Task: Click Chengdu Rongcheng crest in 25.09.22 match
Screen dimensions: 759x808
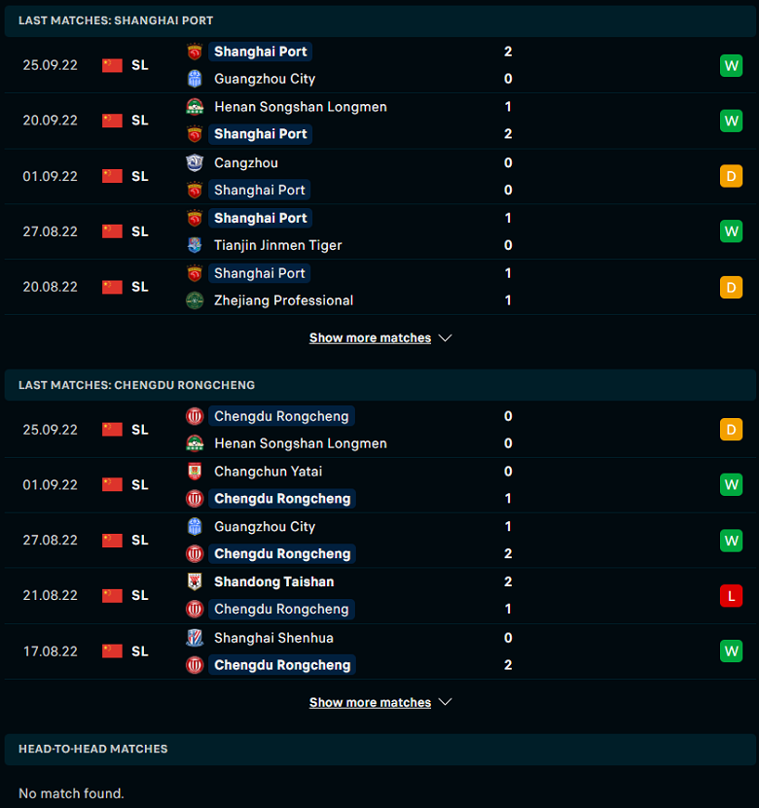Action: (x=195, y=416)
